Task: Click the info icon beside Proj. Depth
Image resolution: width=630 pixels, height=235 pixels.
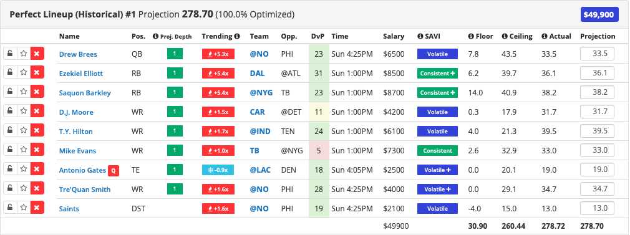Action: point(155,36)
